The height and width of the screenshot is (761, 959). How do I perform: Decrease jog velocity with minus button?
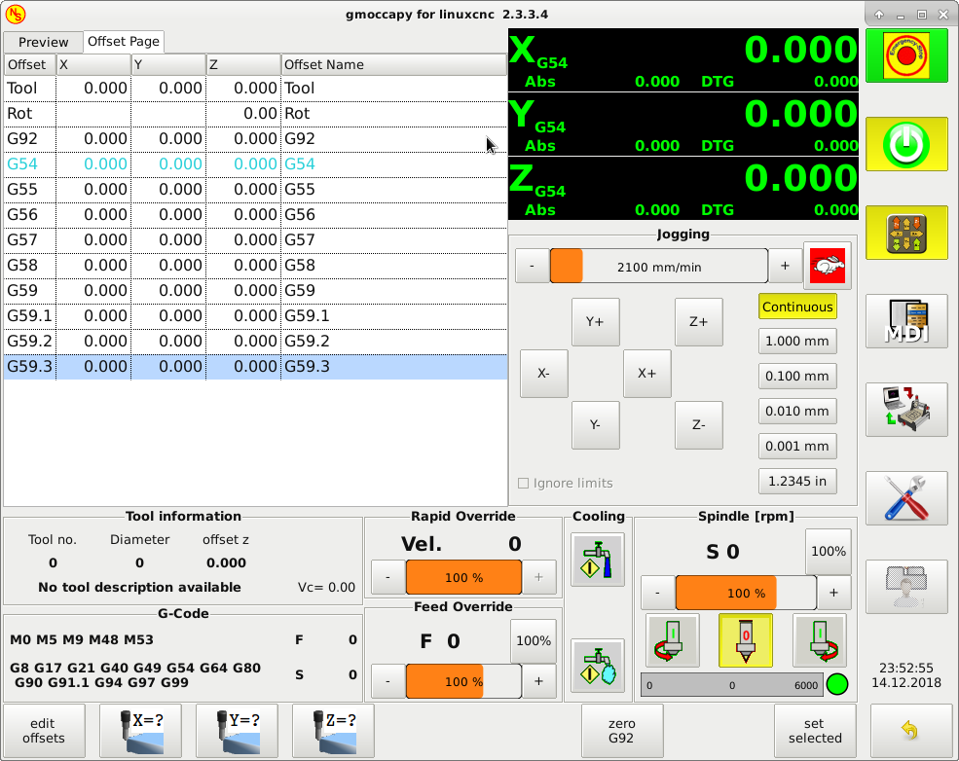tap(533, 266)
